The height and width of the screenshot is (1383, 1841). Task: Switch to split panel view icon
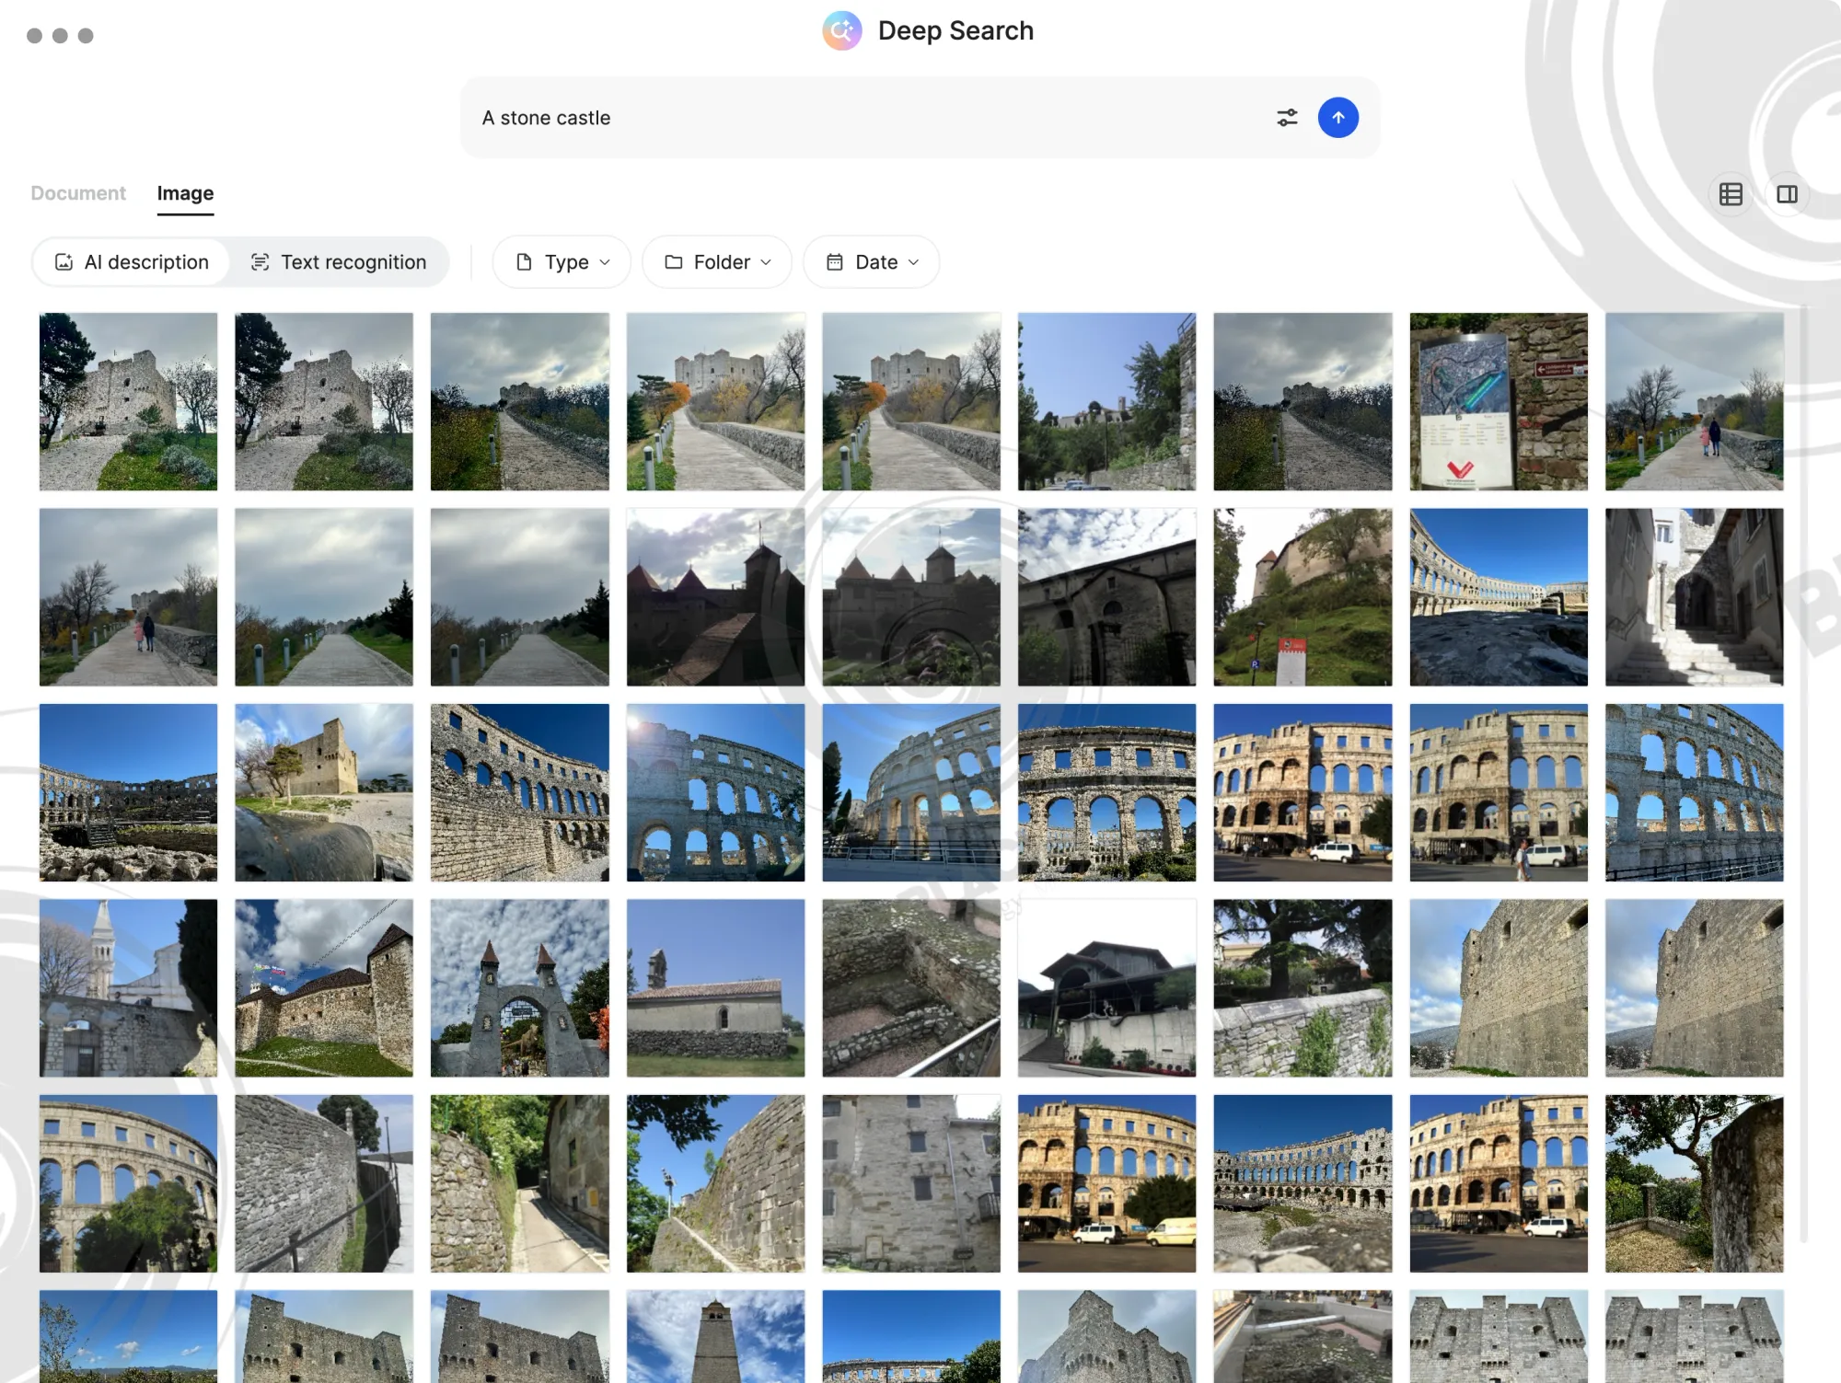1788,194
